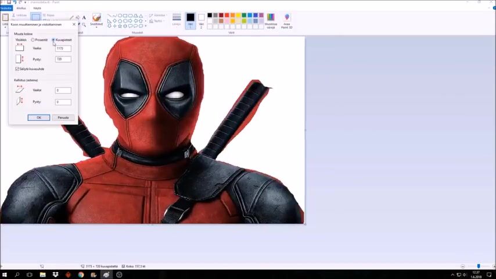Screen dimensions: 496x279
Task: Close the resize and skew dialog
Action: [74, 24]
